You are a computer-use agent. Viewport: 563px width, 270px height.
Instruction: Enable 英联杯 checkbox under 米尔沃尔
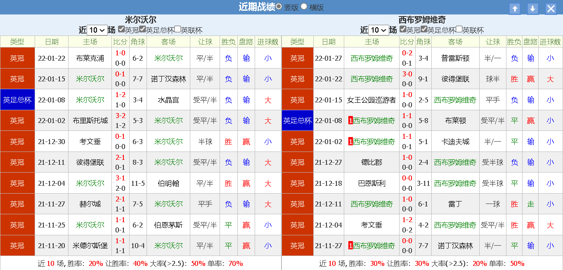177,29
